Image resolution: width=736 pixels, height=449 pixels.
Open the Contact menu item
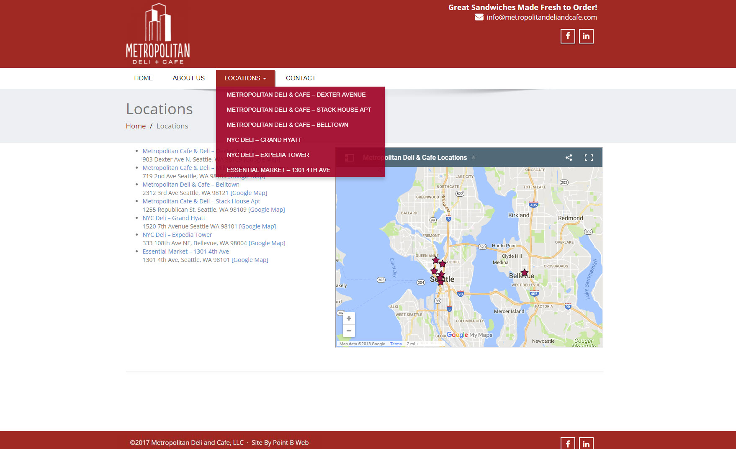[x=301, y=78]
